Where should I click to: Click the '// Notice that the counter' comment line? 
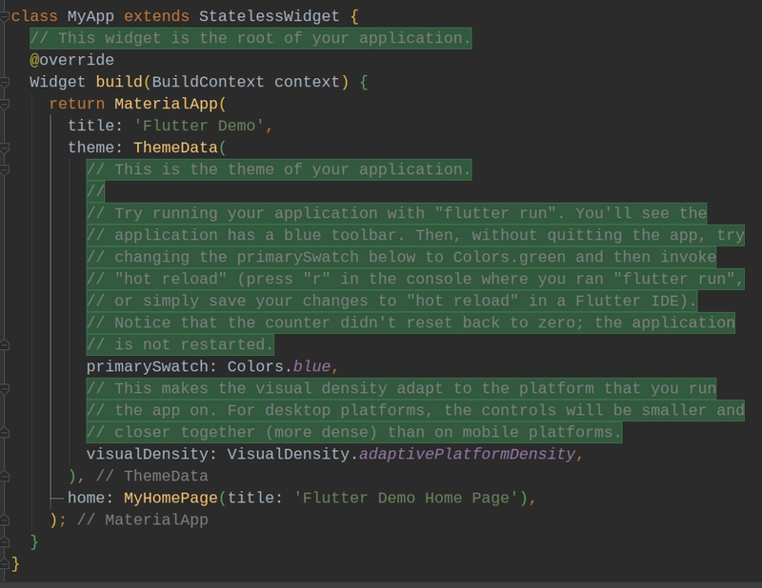coord(411,323)
